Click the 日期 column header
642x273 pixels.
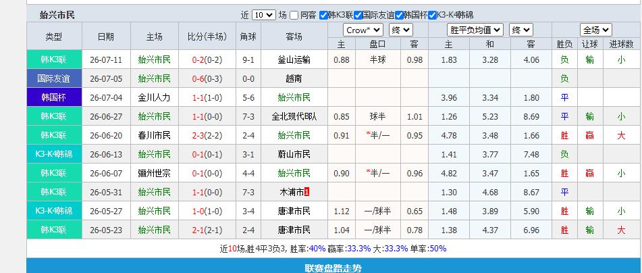click(x=106, y=36)
